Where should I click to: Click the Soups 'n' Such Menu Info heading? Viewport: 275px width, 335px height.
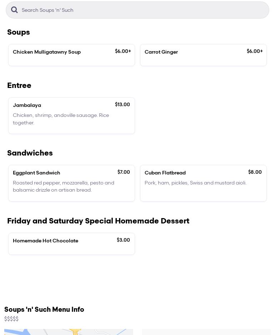pos(44,310)
